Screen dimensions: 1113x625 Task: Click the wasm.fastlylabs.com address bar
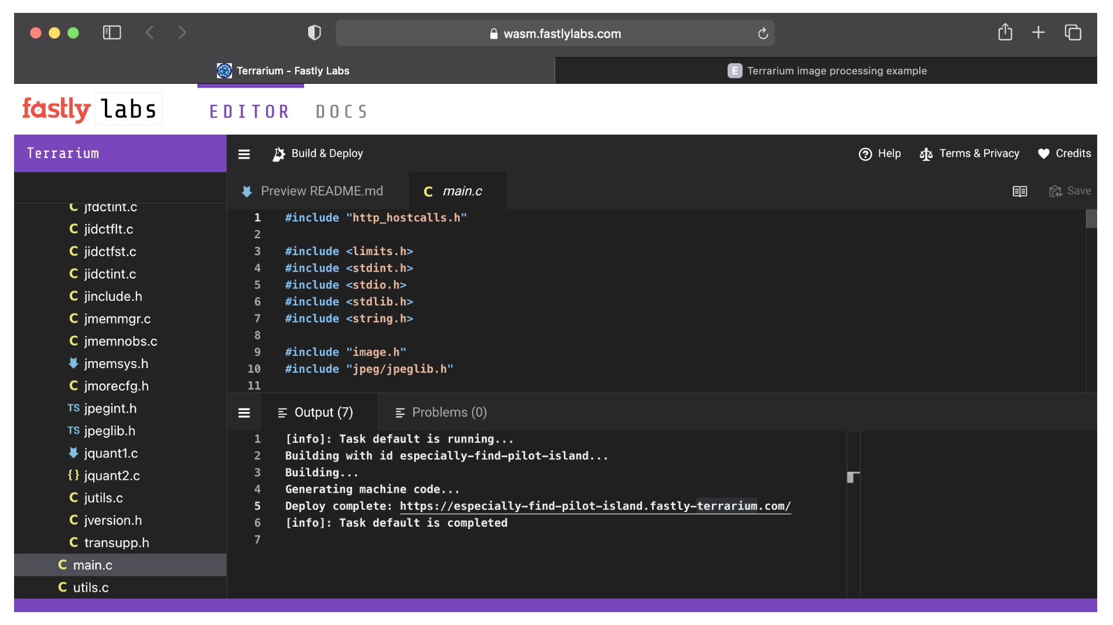555,33
